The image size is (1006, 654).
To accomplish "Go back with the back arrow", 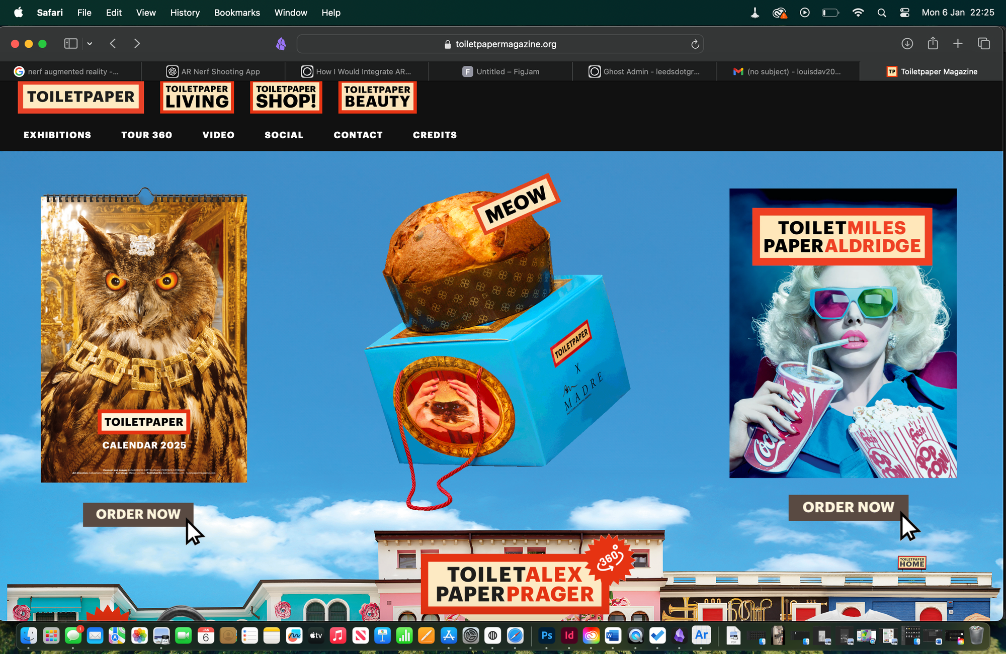I will pyautogui.click(x=113, y=44).
